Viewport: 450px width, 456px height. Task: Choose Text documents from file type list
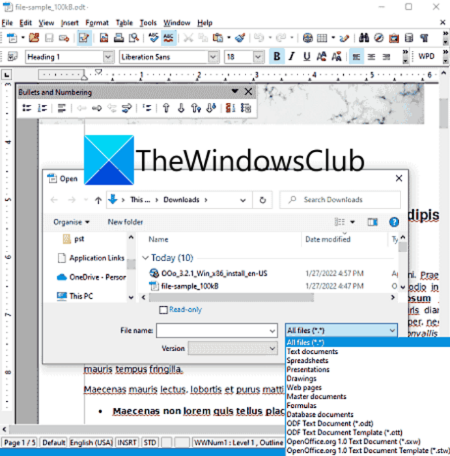click(x=313, y=351)
